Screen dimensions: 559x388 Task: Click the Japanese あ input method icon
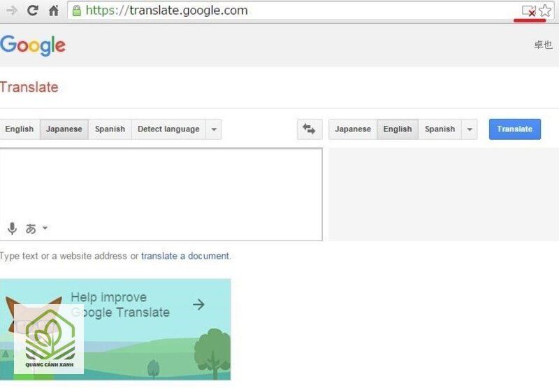[x=31, y=228]
